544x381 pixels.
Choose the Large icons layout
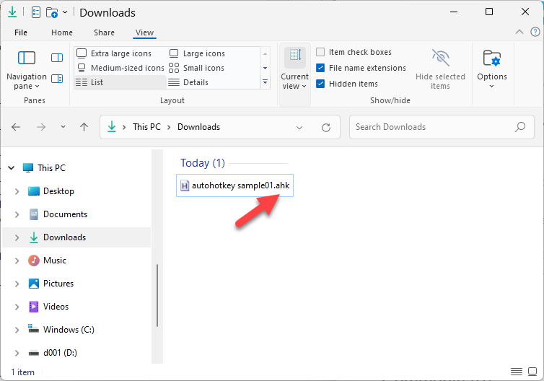click(x=197, y=53)
